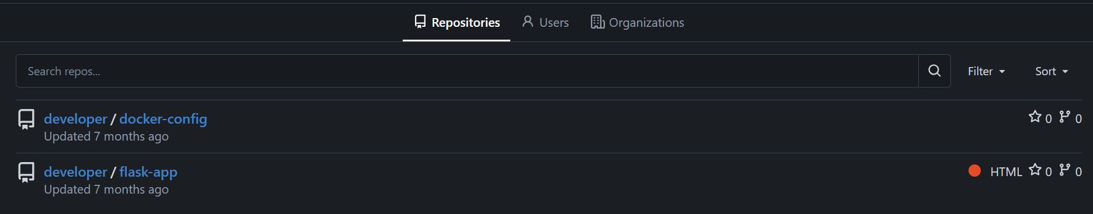Open developer profile beside docker-config
The image size is (1093, 214).
(x=75, y=119)
